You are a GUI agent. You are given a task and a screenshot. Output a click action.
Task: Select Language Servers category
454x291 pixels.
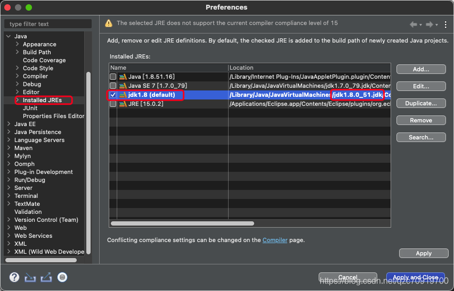[39, 140]
